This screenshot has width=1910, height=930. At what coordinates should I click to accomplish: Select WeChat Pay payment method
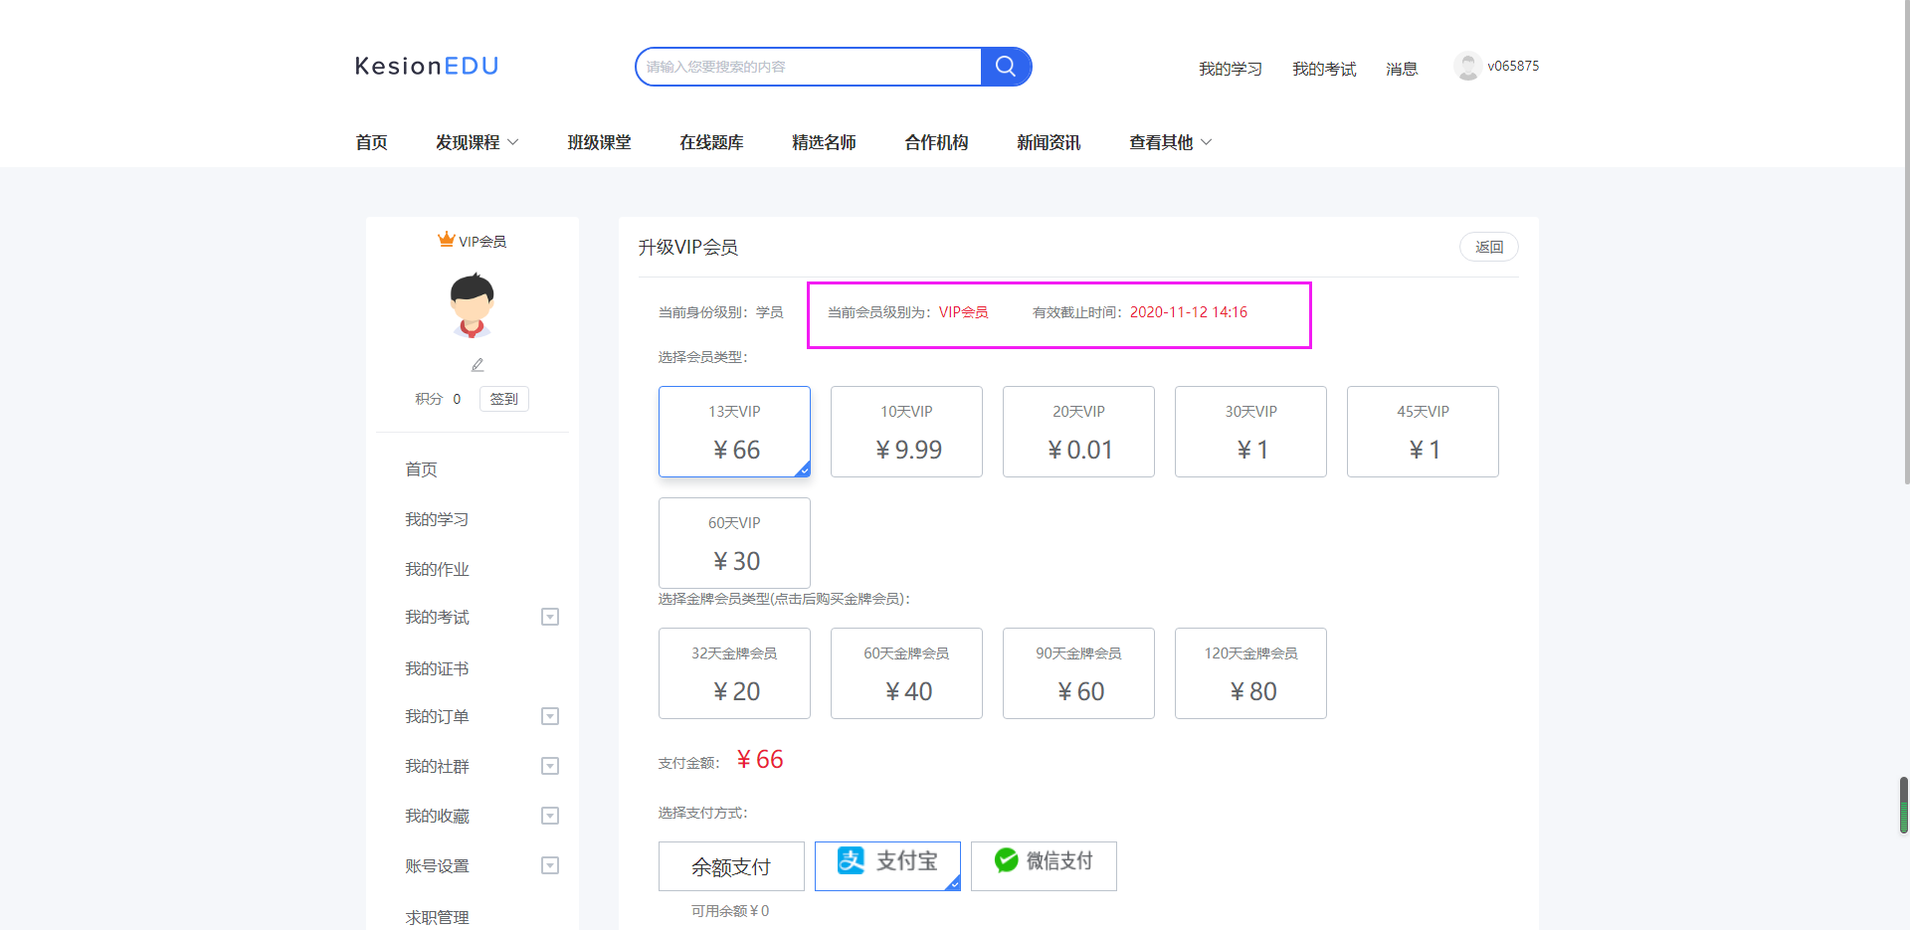pyautogui.click(x=1044, y=865)
